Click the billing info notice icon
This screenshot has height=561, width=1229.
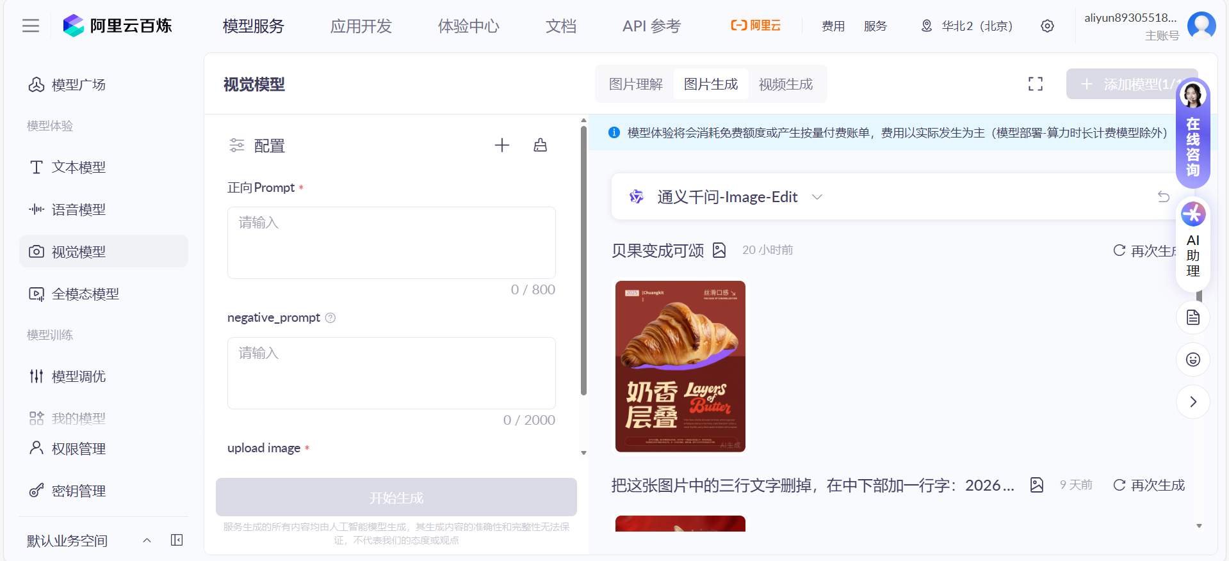[614, 132]
